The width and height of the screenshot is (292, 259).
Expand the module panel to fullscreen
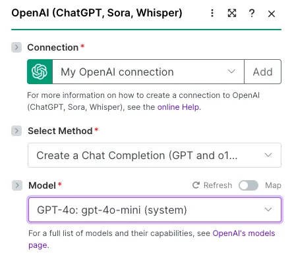[232, 13]
